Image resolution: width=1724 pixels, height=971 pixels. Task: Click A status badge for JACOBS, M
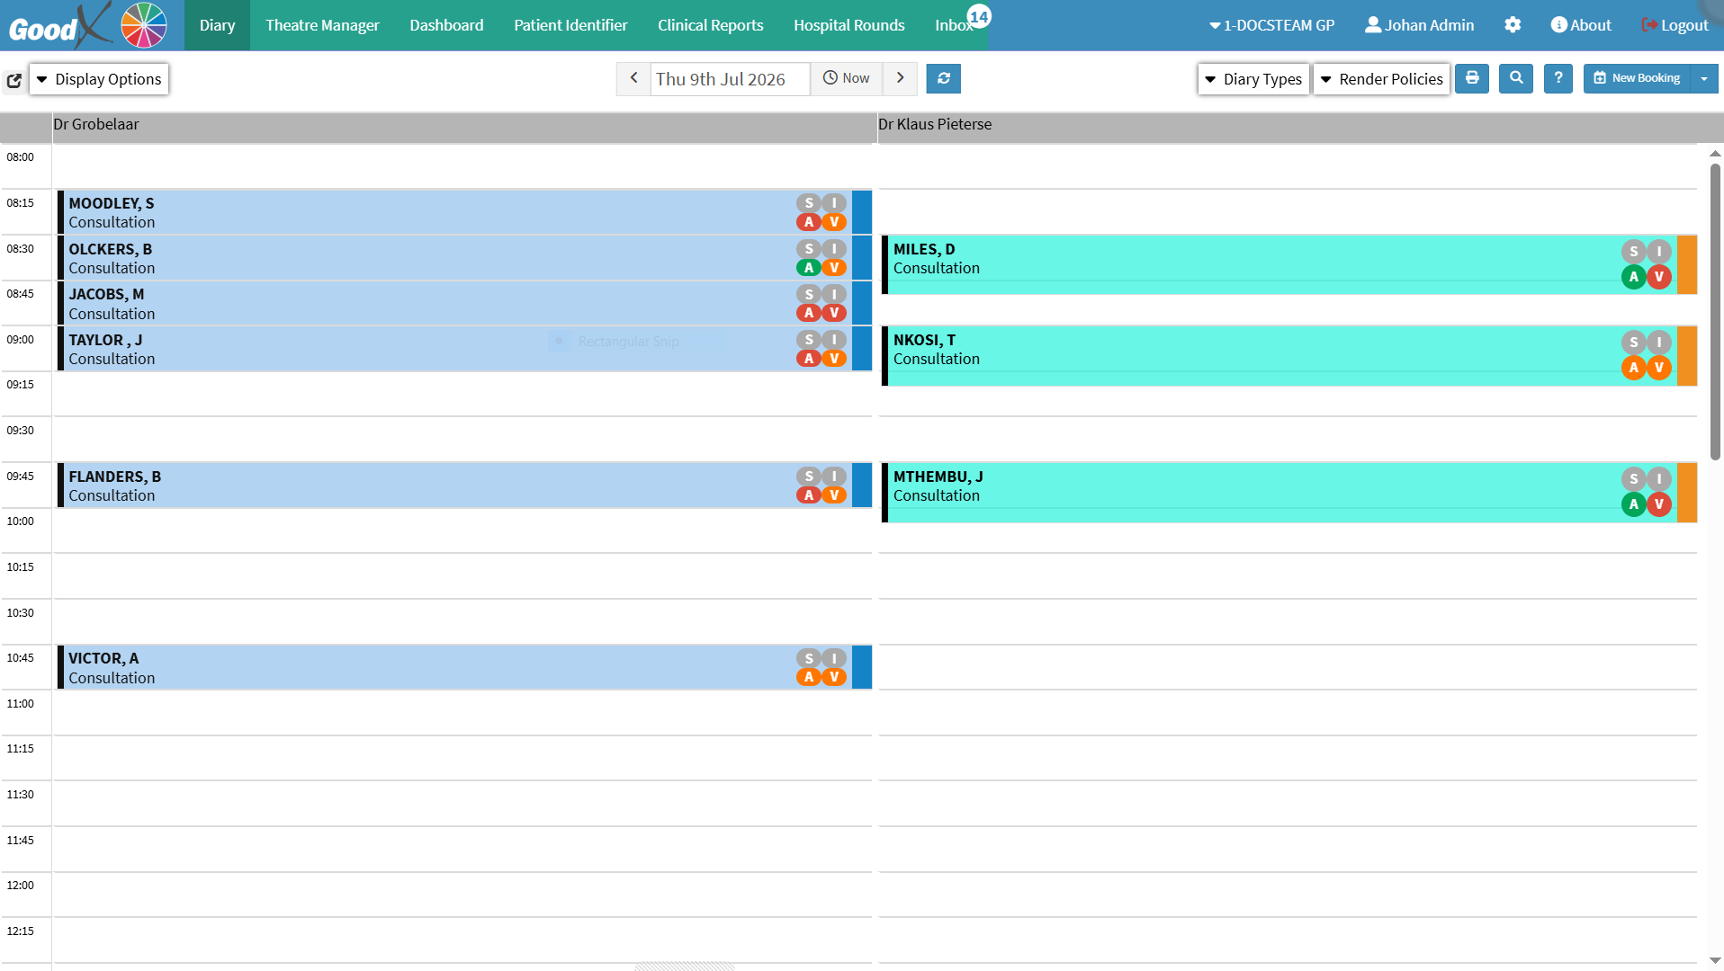809,313
